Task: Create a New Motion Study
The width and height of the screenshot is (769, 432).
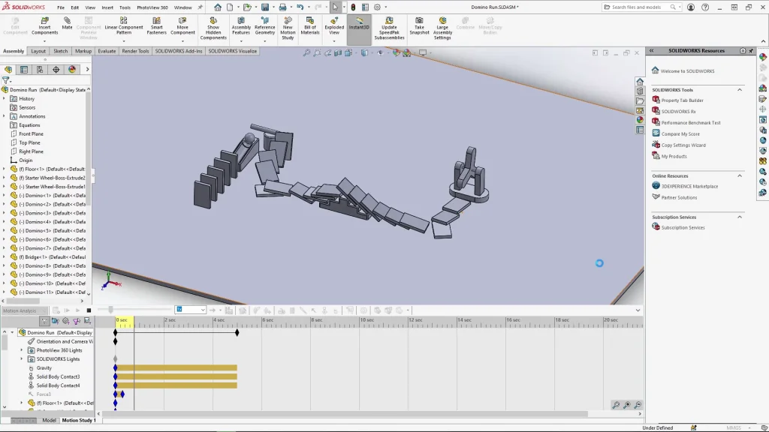Action: coord(288,25)
